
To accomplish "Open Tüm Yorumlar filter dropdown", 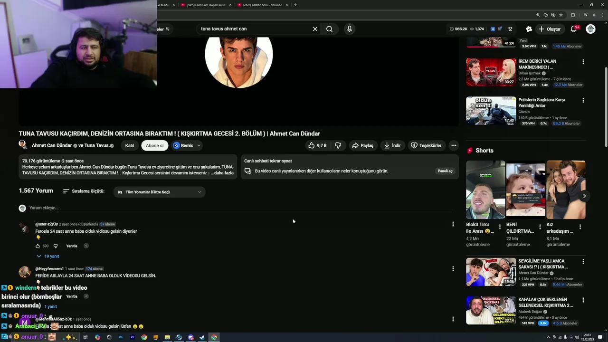I will 160,192.
